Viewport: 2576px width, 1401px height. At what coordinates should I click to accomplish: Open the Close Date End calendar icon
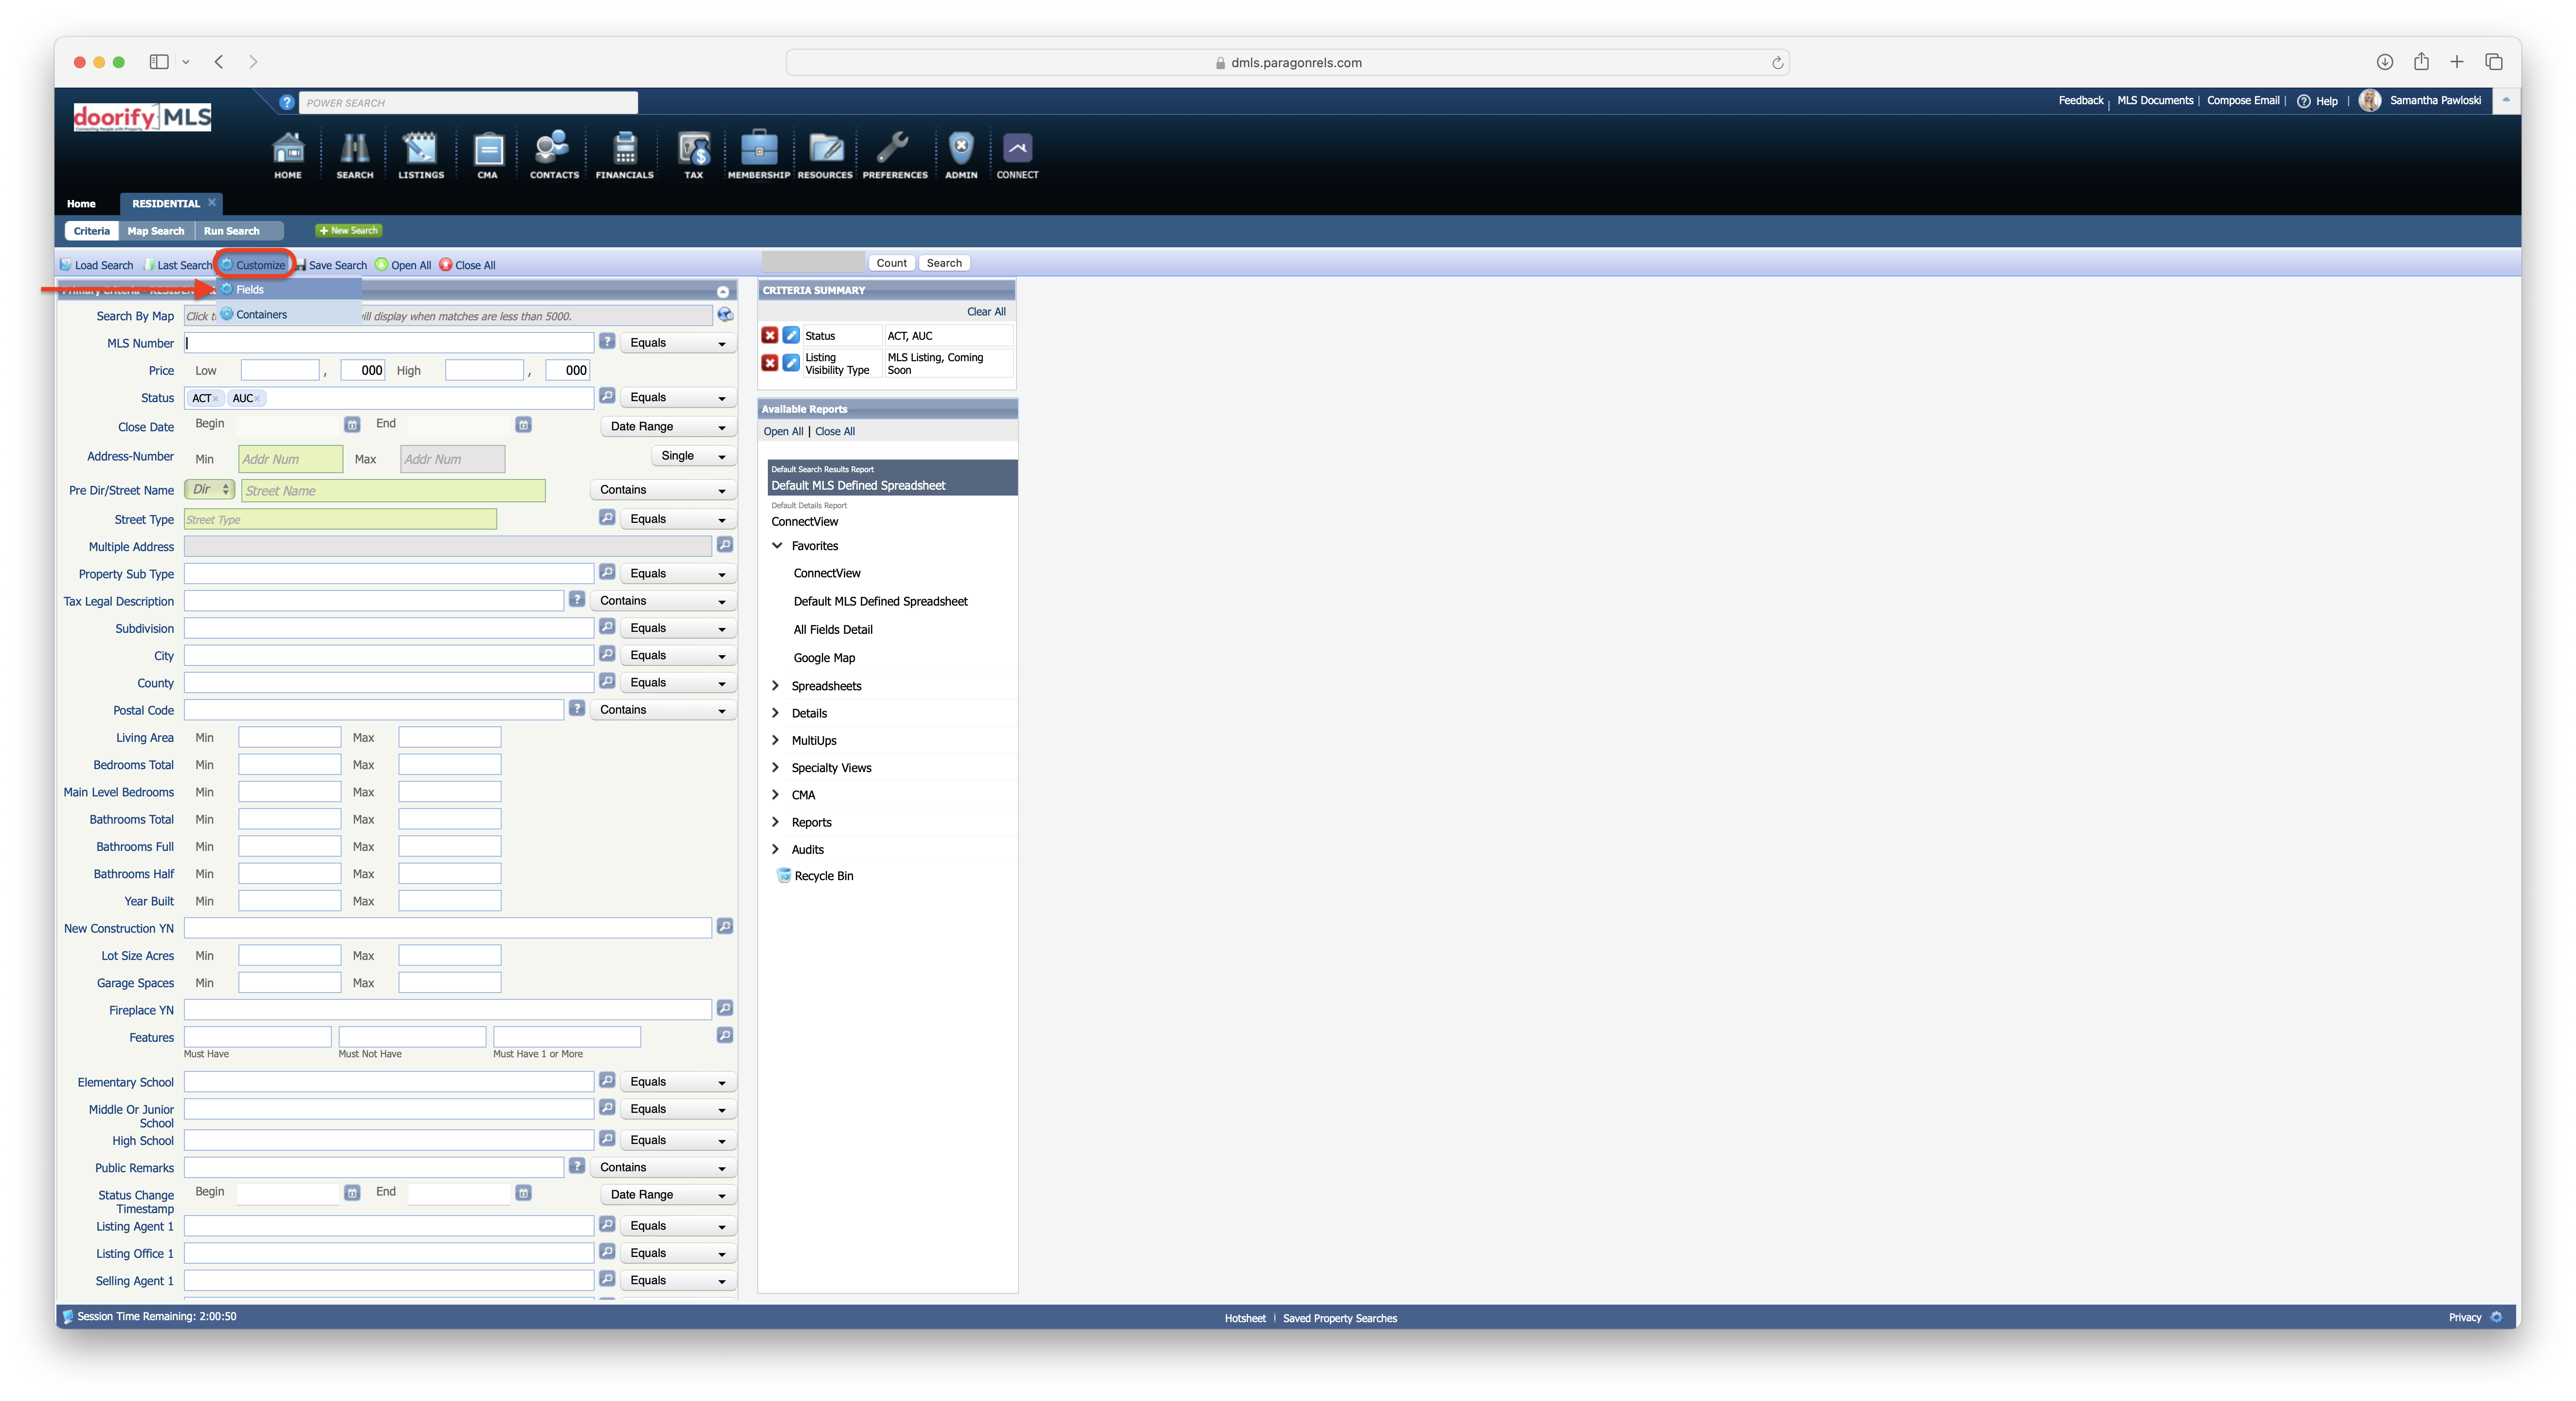[x=523, y=425]
